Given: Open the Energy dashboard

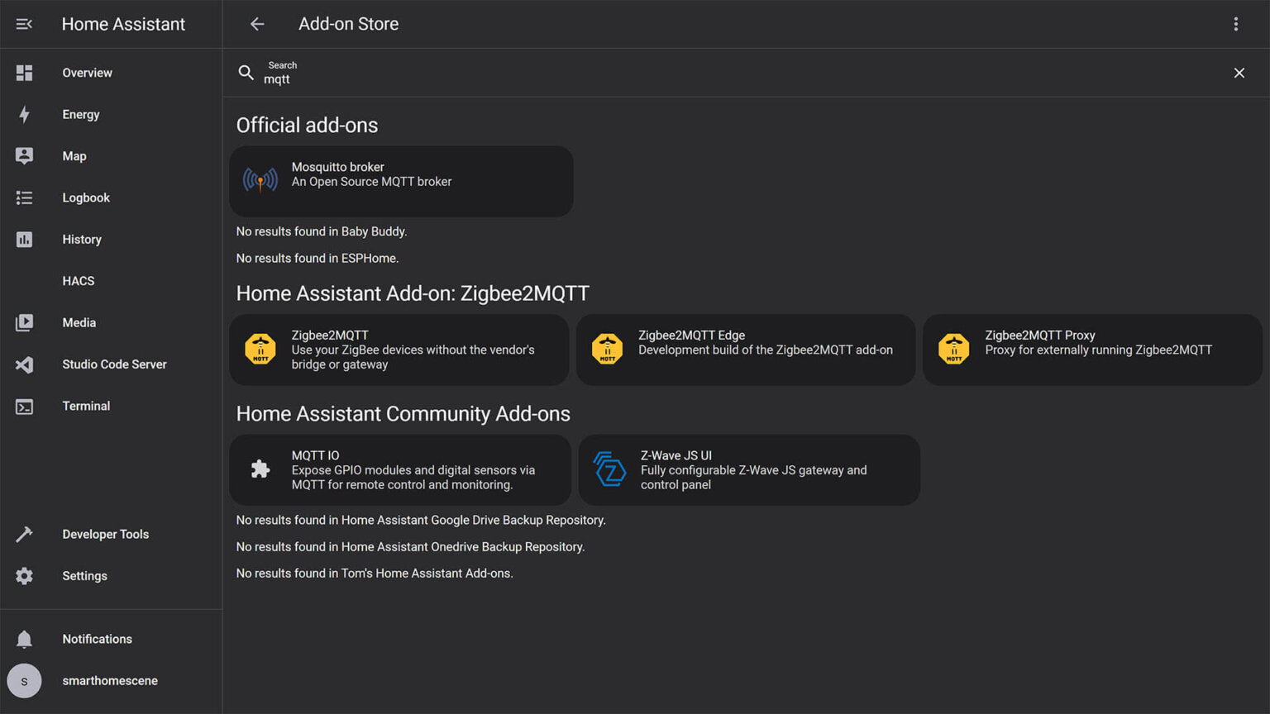Looking at the screenshot, I should (80, 114).
